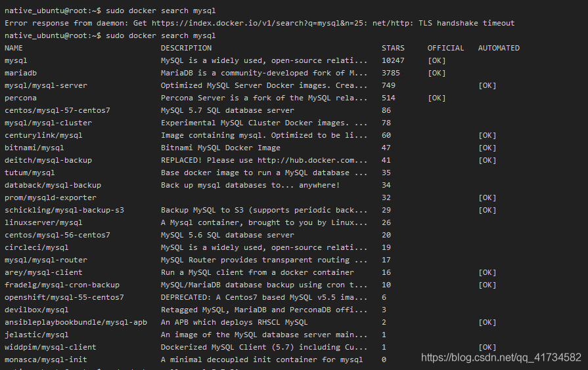588x370 pixels.
Task: Click the OFFICIAL column header
Action: (445, 48)
